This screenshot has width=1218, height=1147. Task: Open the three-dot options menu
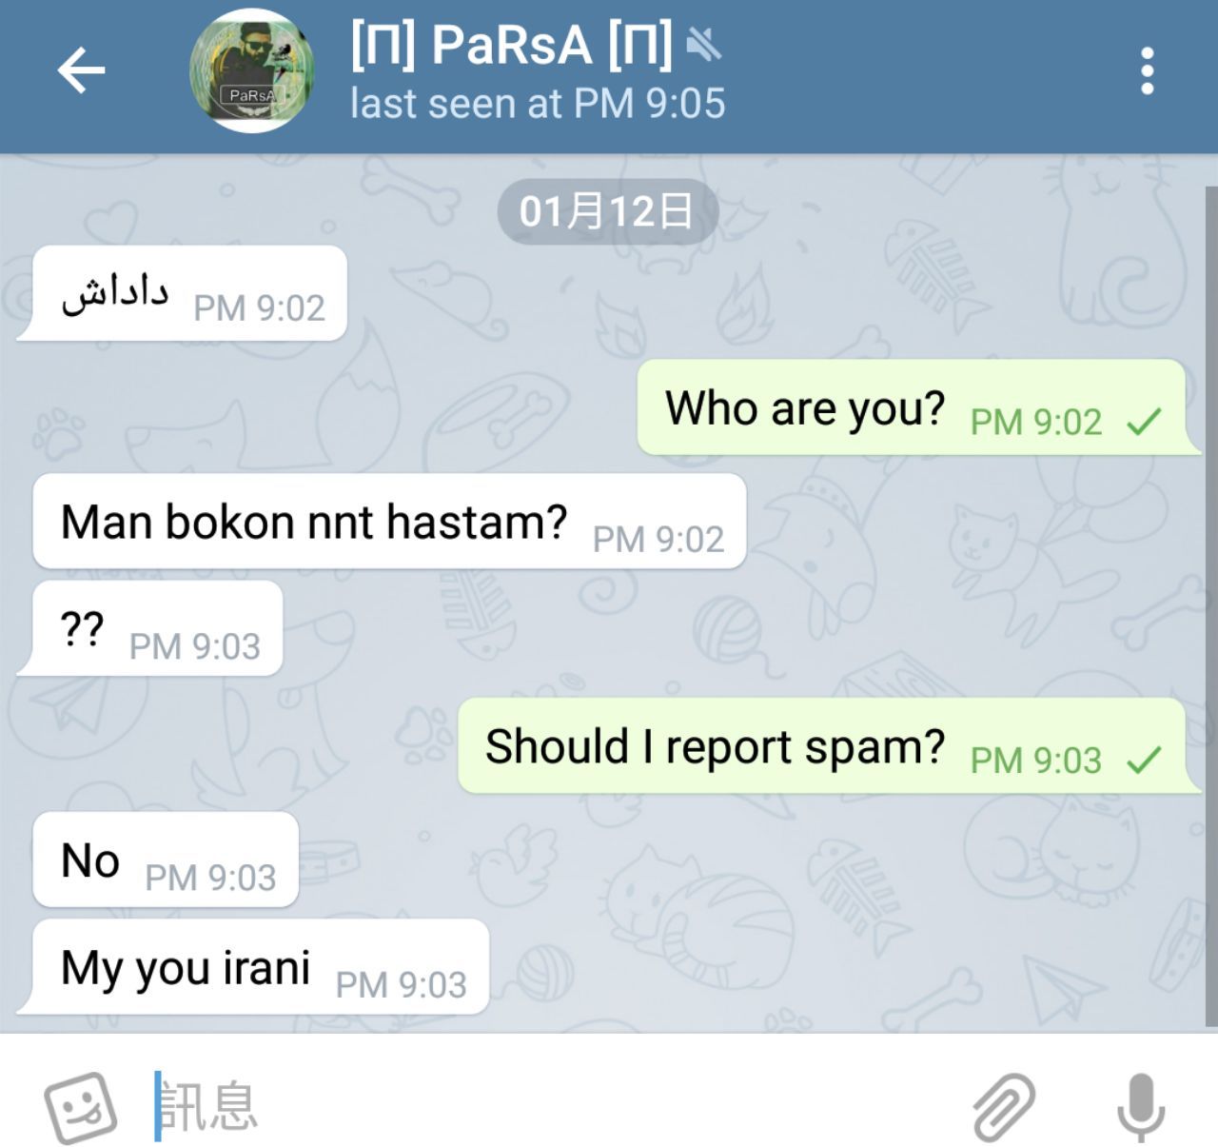click(x=1148, y=71)
